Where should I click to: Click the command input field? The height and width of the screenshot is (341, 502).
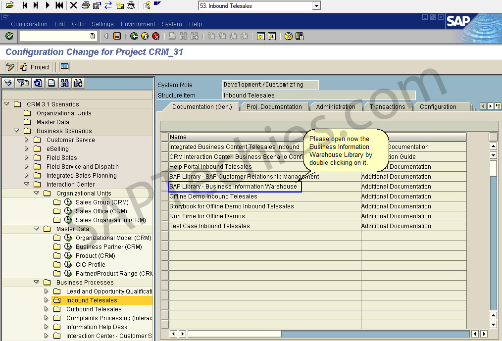pos(57,36)
